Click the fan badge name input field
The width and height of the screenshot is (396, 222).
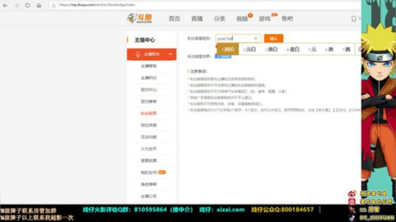pyautogui.click(x=238, y=38)
